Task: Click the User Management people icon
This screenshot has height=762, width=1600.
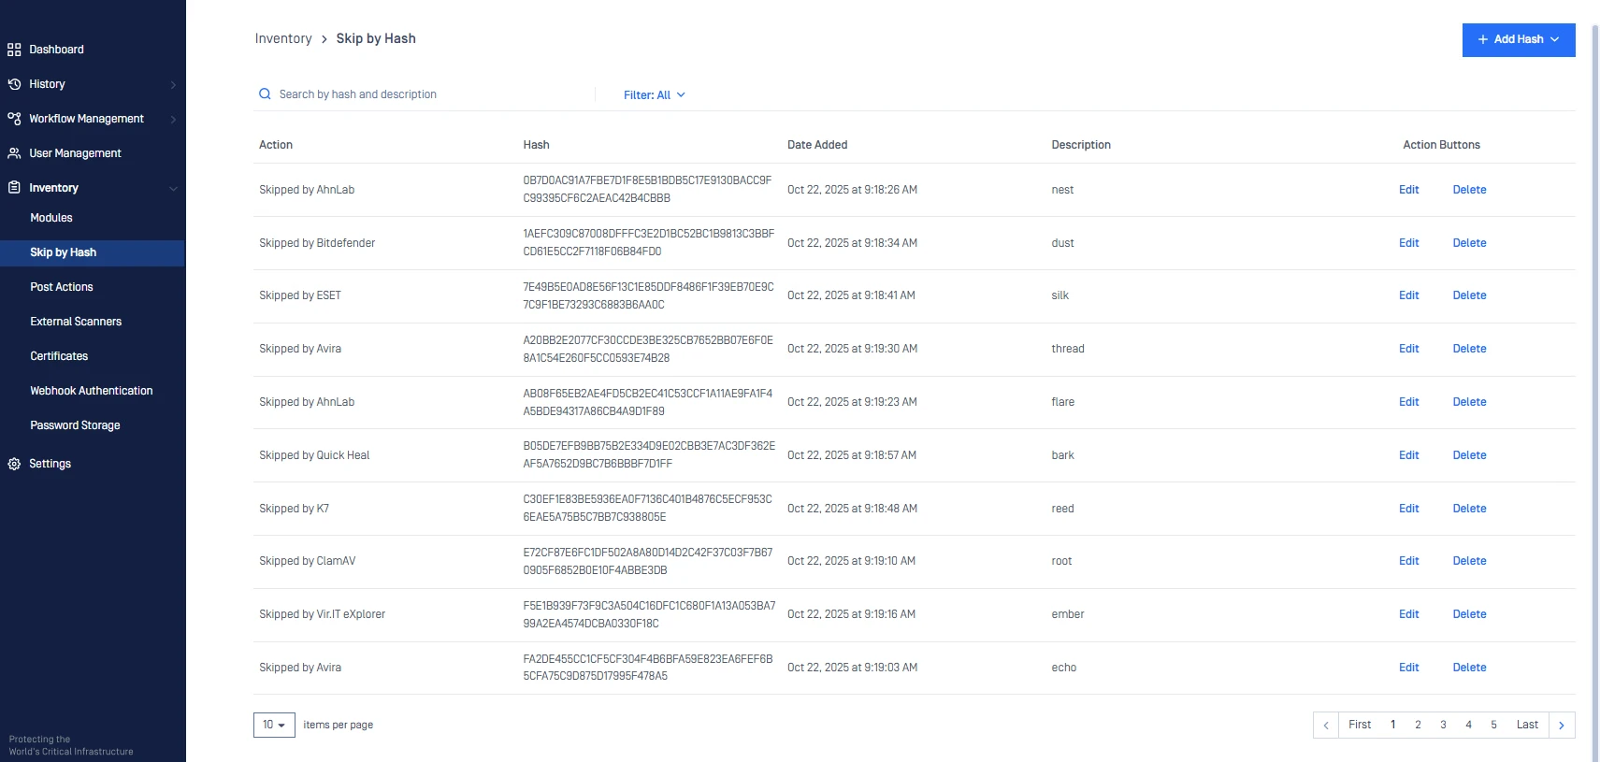Action: (14, 153)
